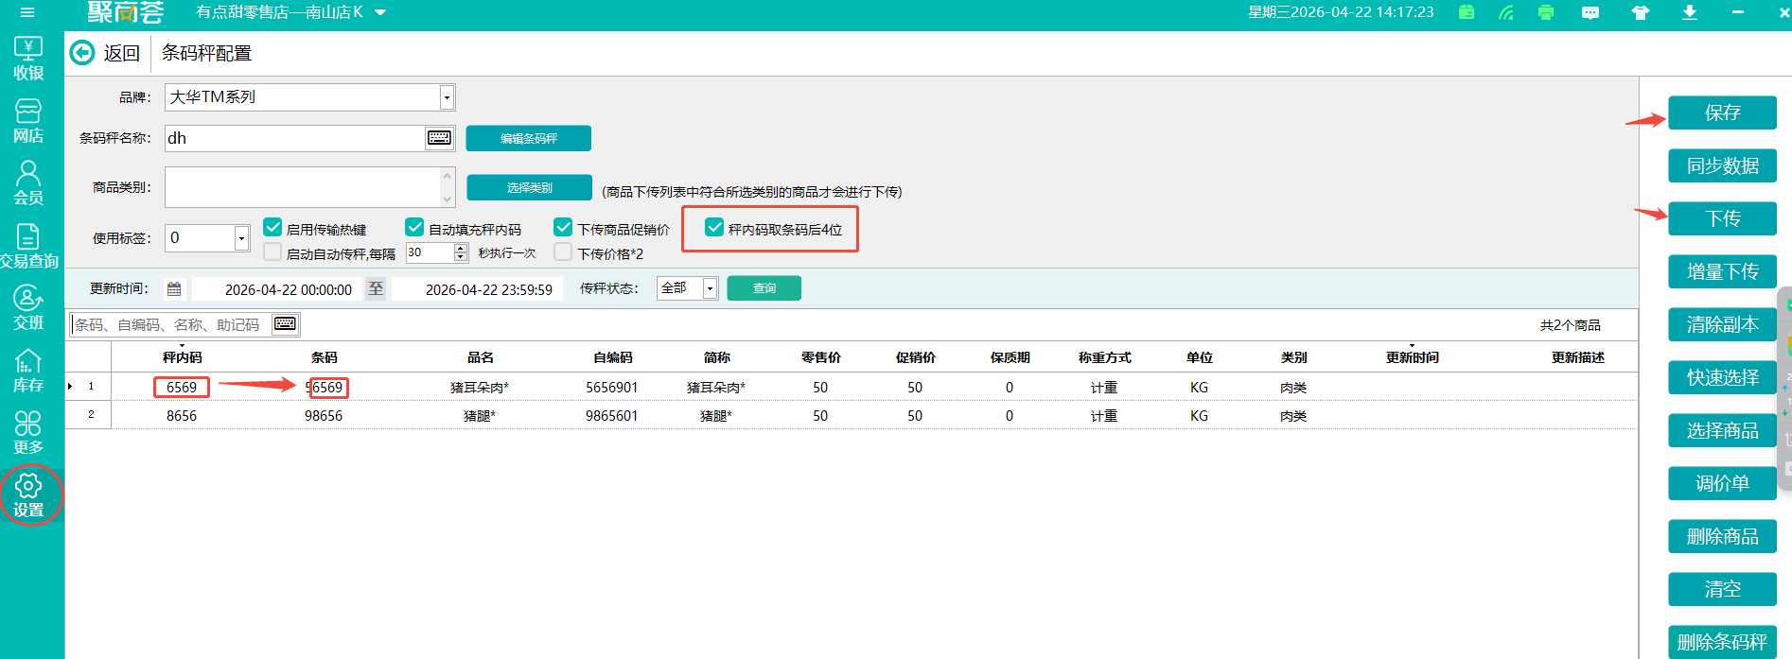Open 设置 settings gear icon
The image size is (1792, 659).
pos(28,495)
